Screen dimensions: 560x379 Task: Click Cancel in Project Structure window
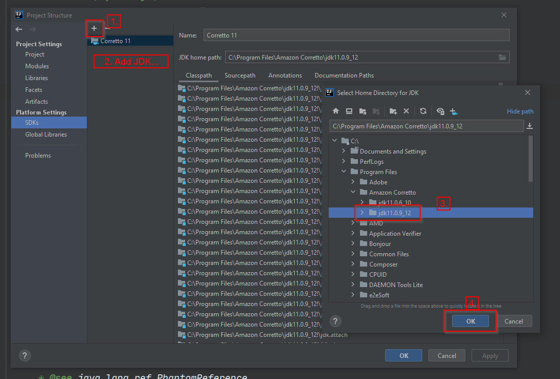(447, 355)
